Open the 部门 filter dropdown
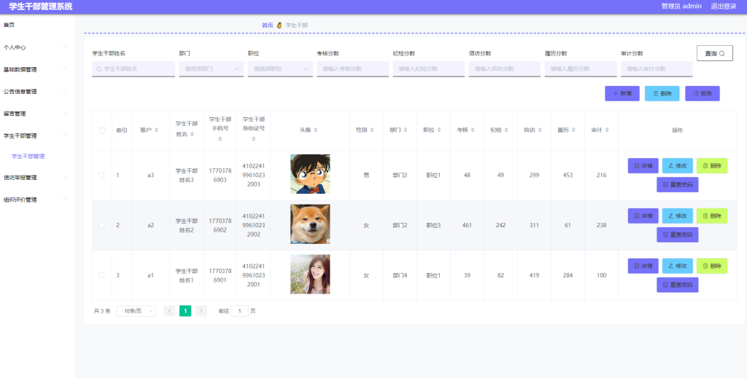747x378 pixels. point(211,69)
